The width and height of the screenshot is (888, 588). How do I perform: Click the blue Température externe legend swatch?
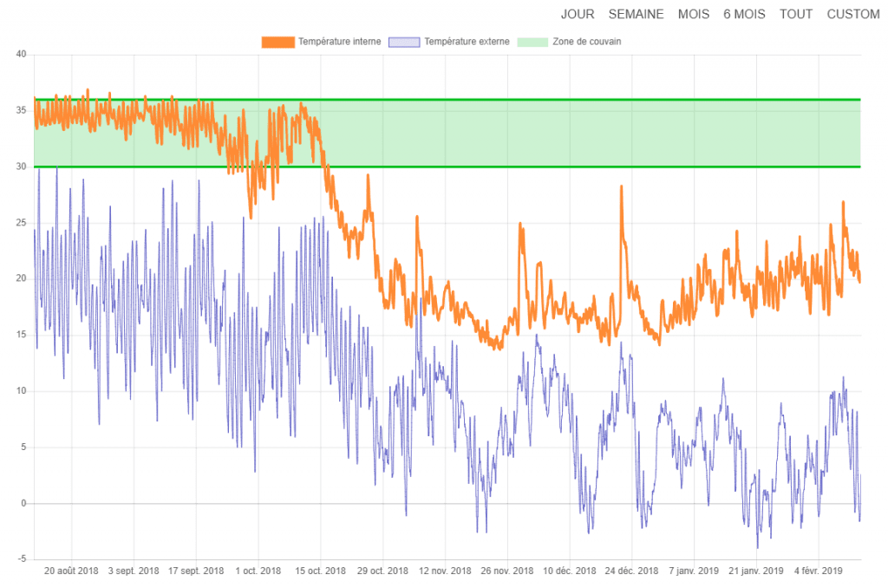pyautogui.click(x=404, y=42)
